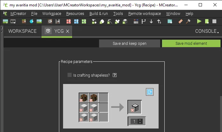Open the Window menu
Image resolution: width=222 pixels, height=132 pixels.
click(173, 14)
